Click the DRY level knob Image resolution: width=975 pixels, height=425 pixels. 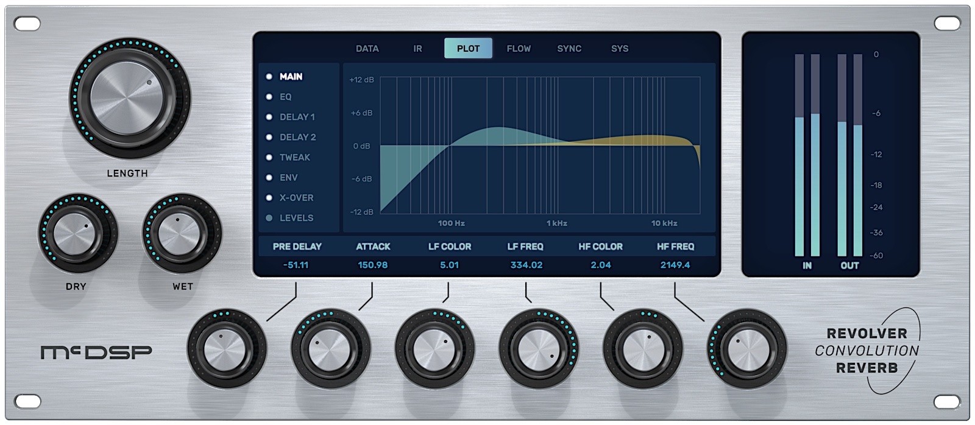tap(77, 233)
